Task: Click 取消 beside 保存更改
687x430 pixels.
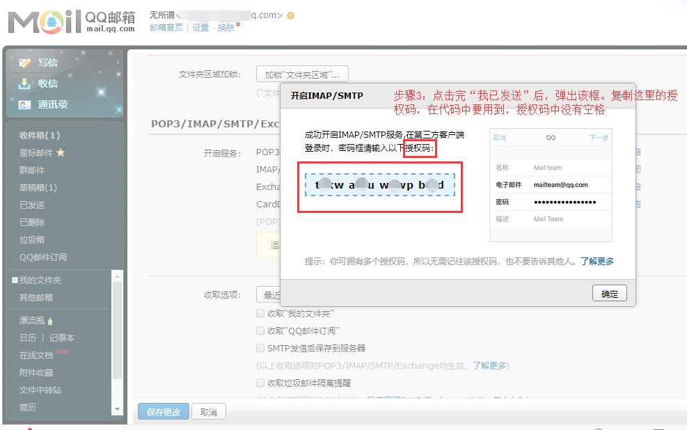Action: 209,412
